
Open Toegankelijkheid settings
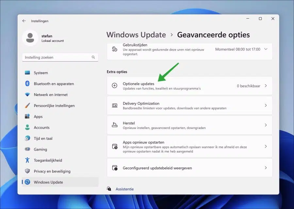[x=60, y=160]
